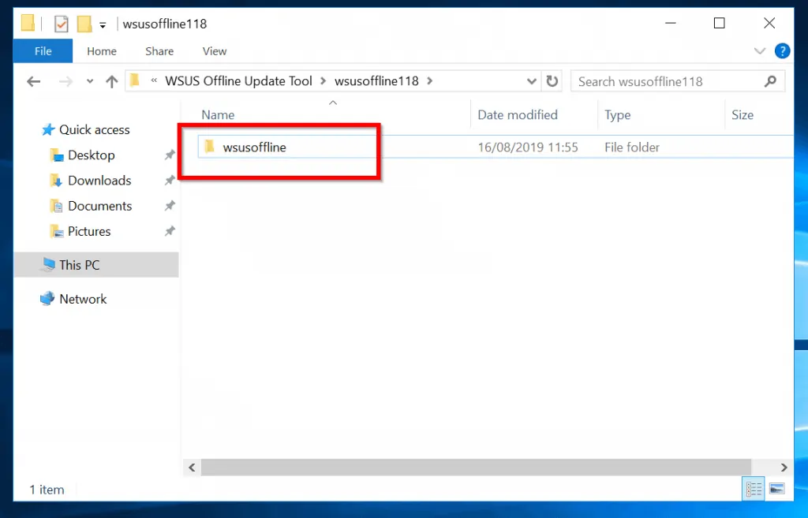Click the Properties icon in the quick access toolbar
Viewport: 808px width, 518px height.
click(62, 23)
